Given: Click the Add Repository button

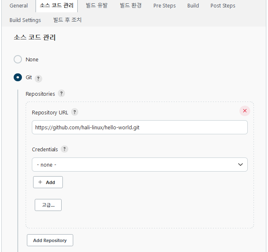Looking at the screenshot, I should (x=50, y=240).
